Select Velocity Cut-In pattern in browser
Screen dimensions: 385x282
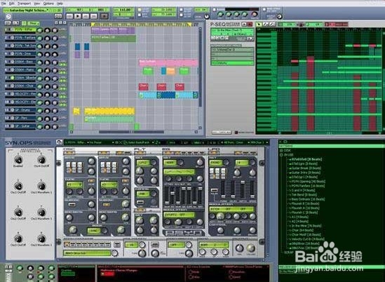click(x=308, y=239)
